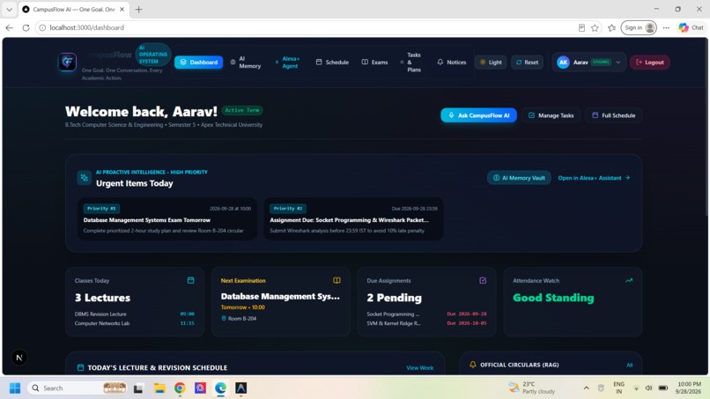Select the DBMS Revision Lecture row
This screenshot has height=399, width=710.
tap(135, 314)
